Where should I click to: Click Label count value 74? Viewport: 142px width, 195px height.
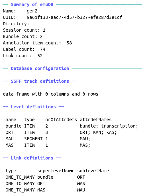pos(43,49)
